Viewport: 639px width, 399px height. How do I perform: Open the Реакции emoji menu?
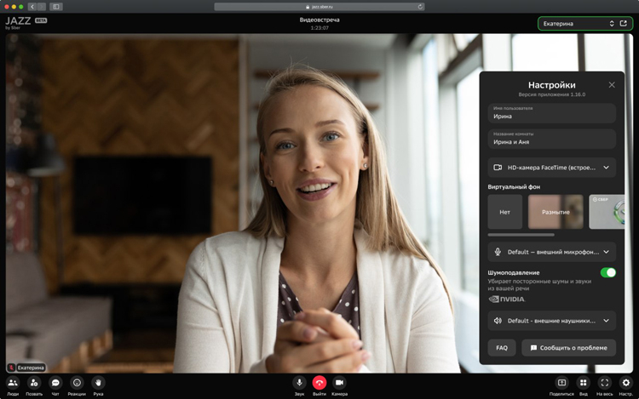coord(77,383)
